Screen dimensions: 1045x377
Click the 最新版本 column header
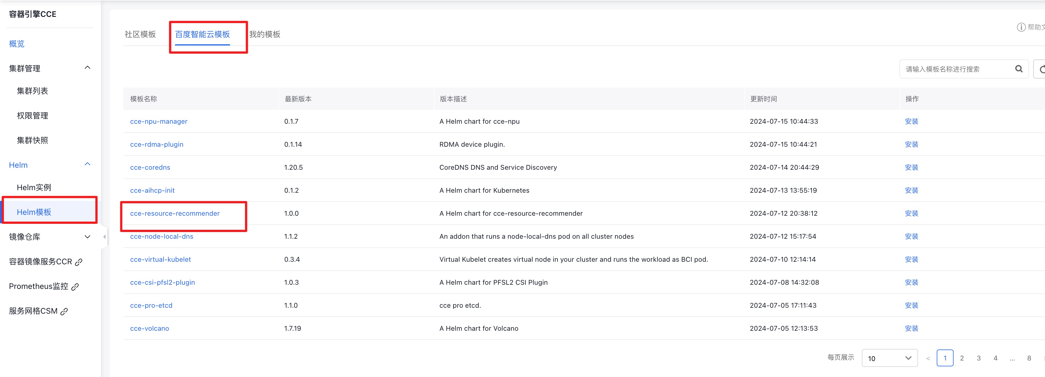[298, 99]
